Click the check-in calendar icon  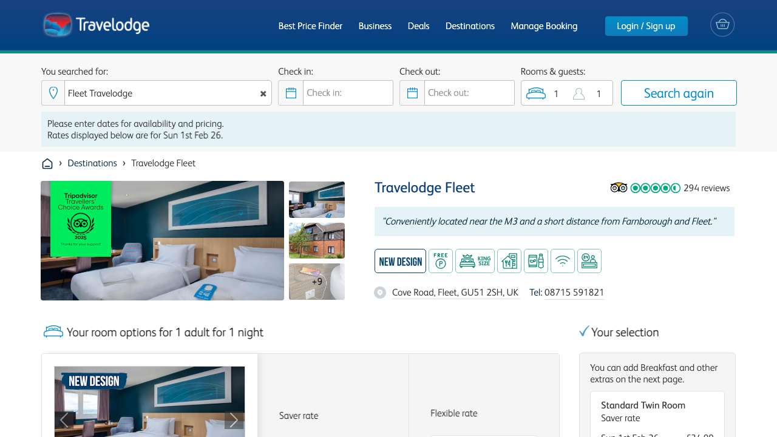[291, 92]
